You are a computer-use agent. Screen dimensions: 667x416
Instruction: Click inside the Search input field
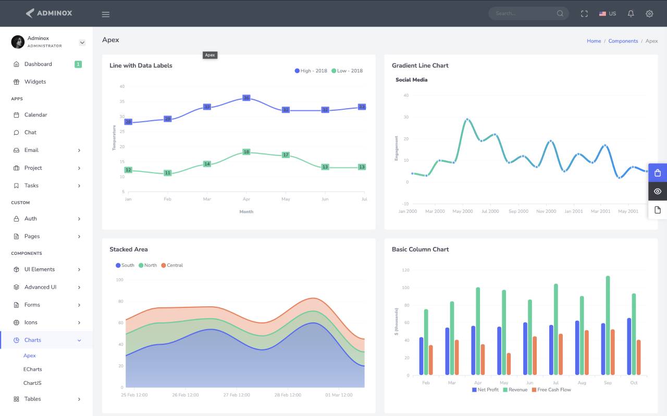coord(524,14)
